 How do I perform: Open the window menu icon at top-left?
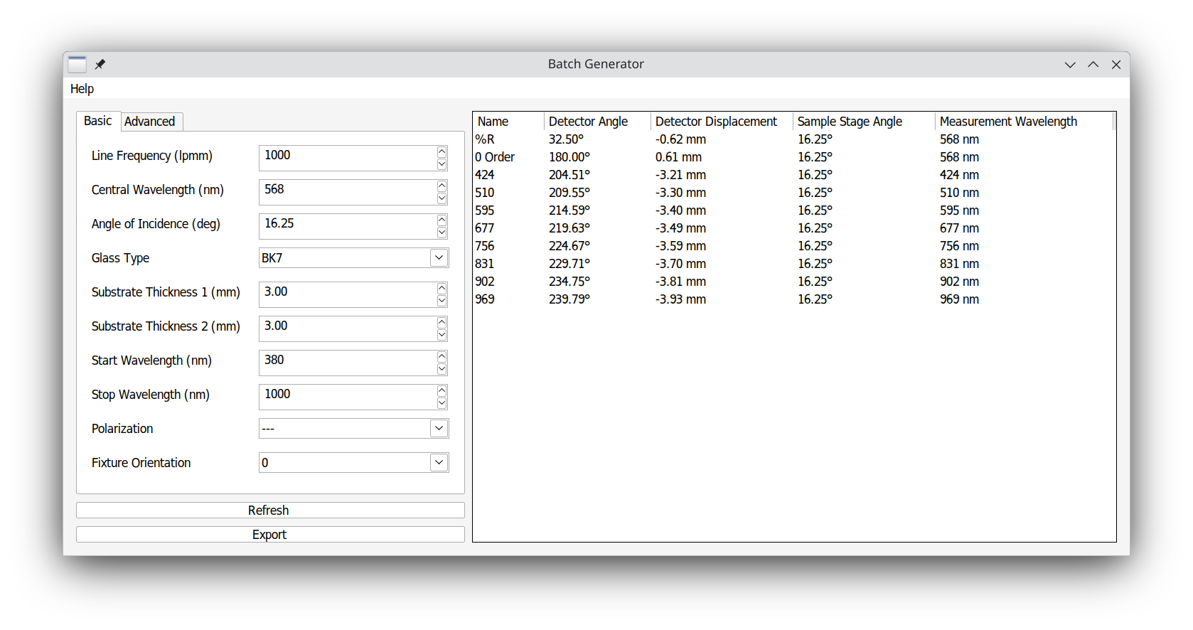[77, 64]
